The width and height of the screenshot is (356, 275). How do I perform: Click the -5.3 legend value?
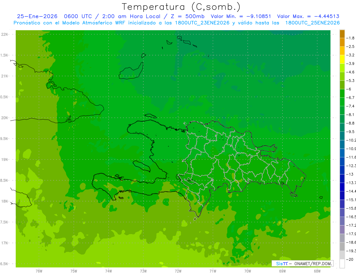350,80
